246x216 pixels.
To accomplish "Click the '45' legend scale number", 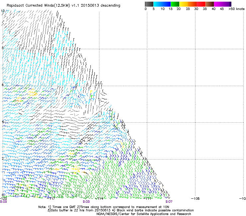I will pos(222,9).
